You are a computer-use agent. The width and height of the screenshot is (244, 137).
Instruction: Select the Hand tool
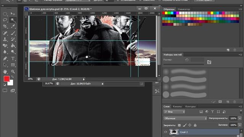[x=5, y=72]
